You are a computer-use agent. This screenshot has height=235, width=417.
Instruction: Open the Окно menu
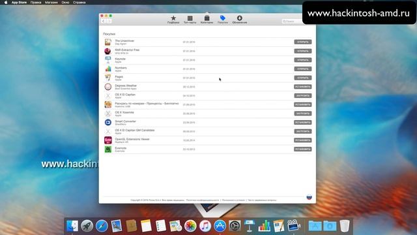(65, 3)
